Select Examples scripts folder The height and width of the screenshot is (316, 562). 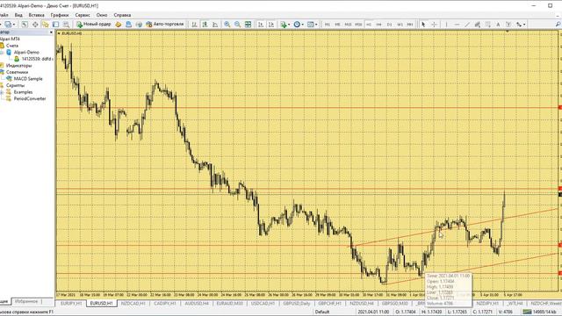23,92
